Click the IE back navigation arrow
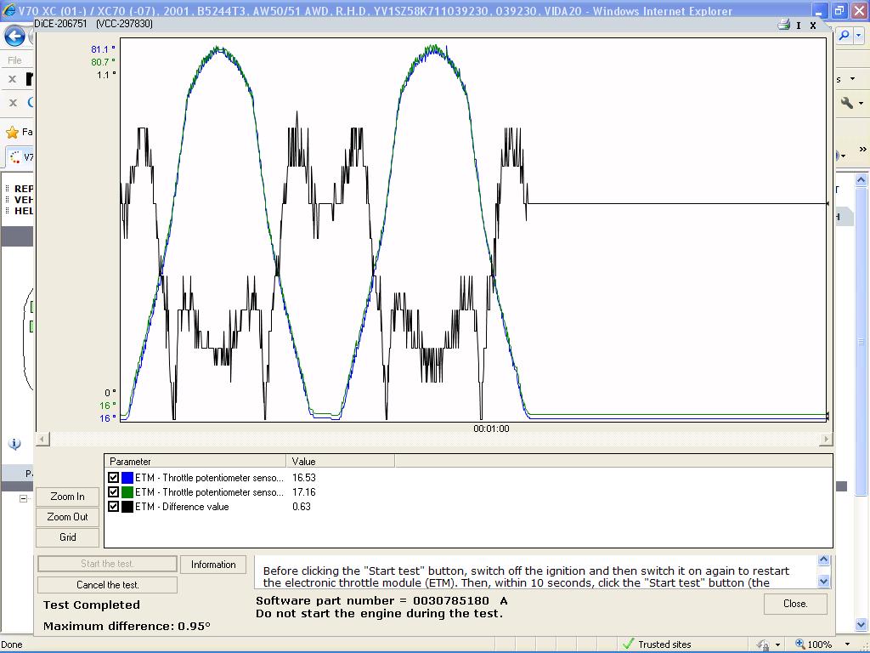The image size is (870, 653). click(14, 36)
